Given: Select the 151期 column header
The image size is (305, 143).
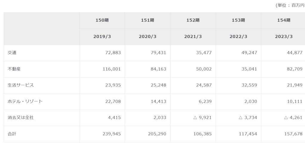Looking at the screenshot, I should click(148, 20).
